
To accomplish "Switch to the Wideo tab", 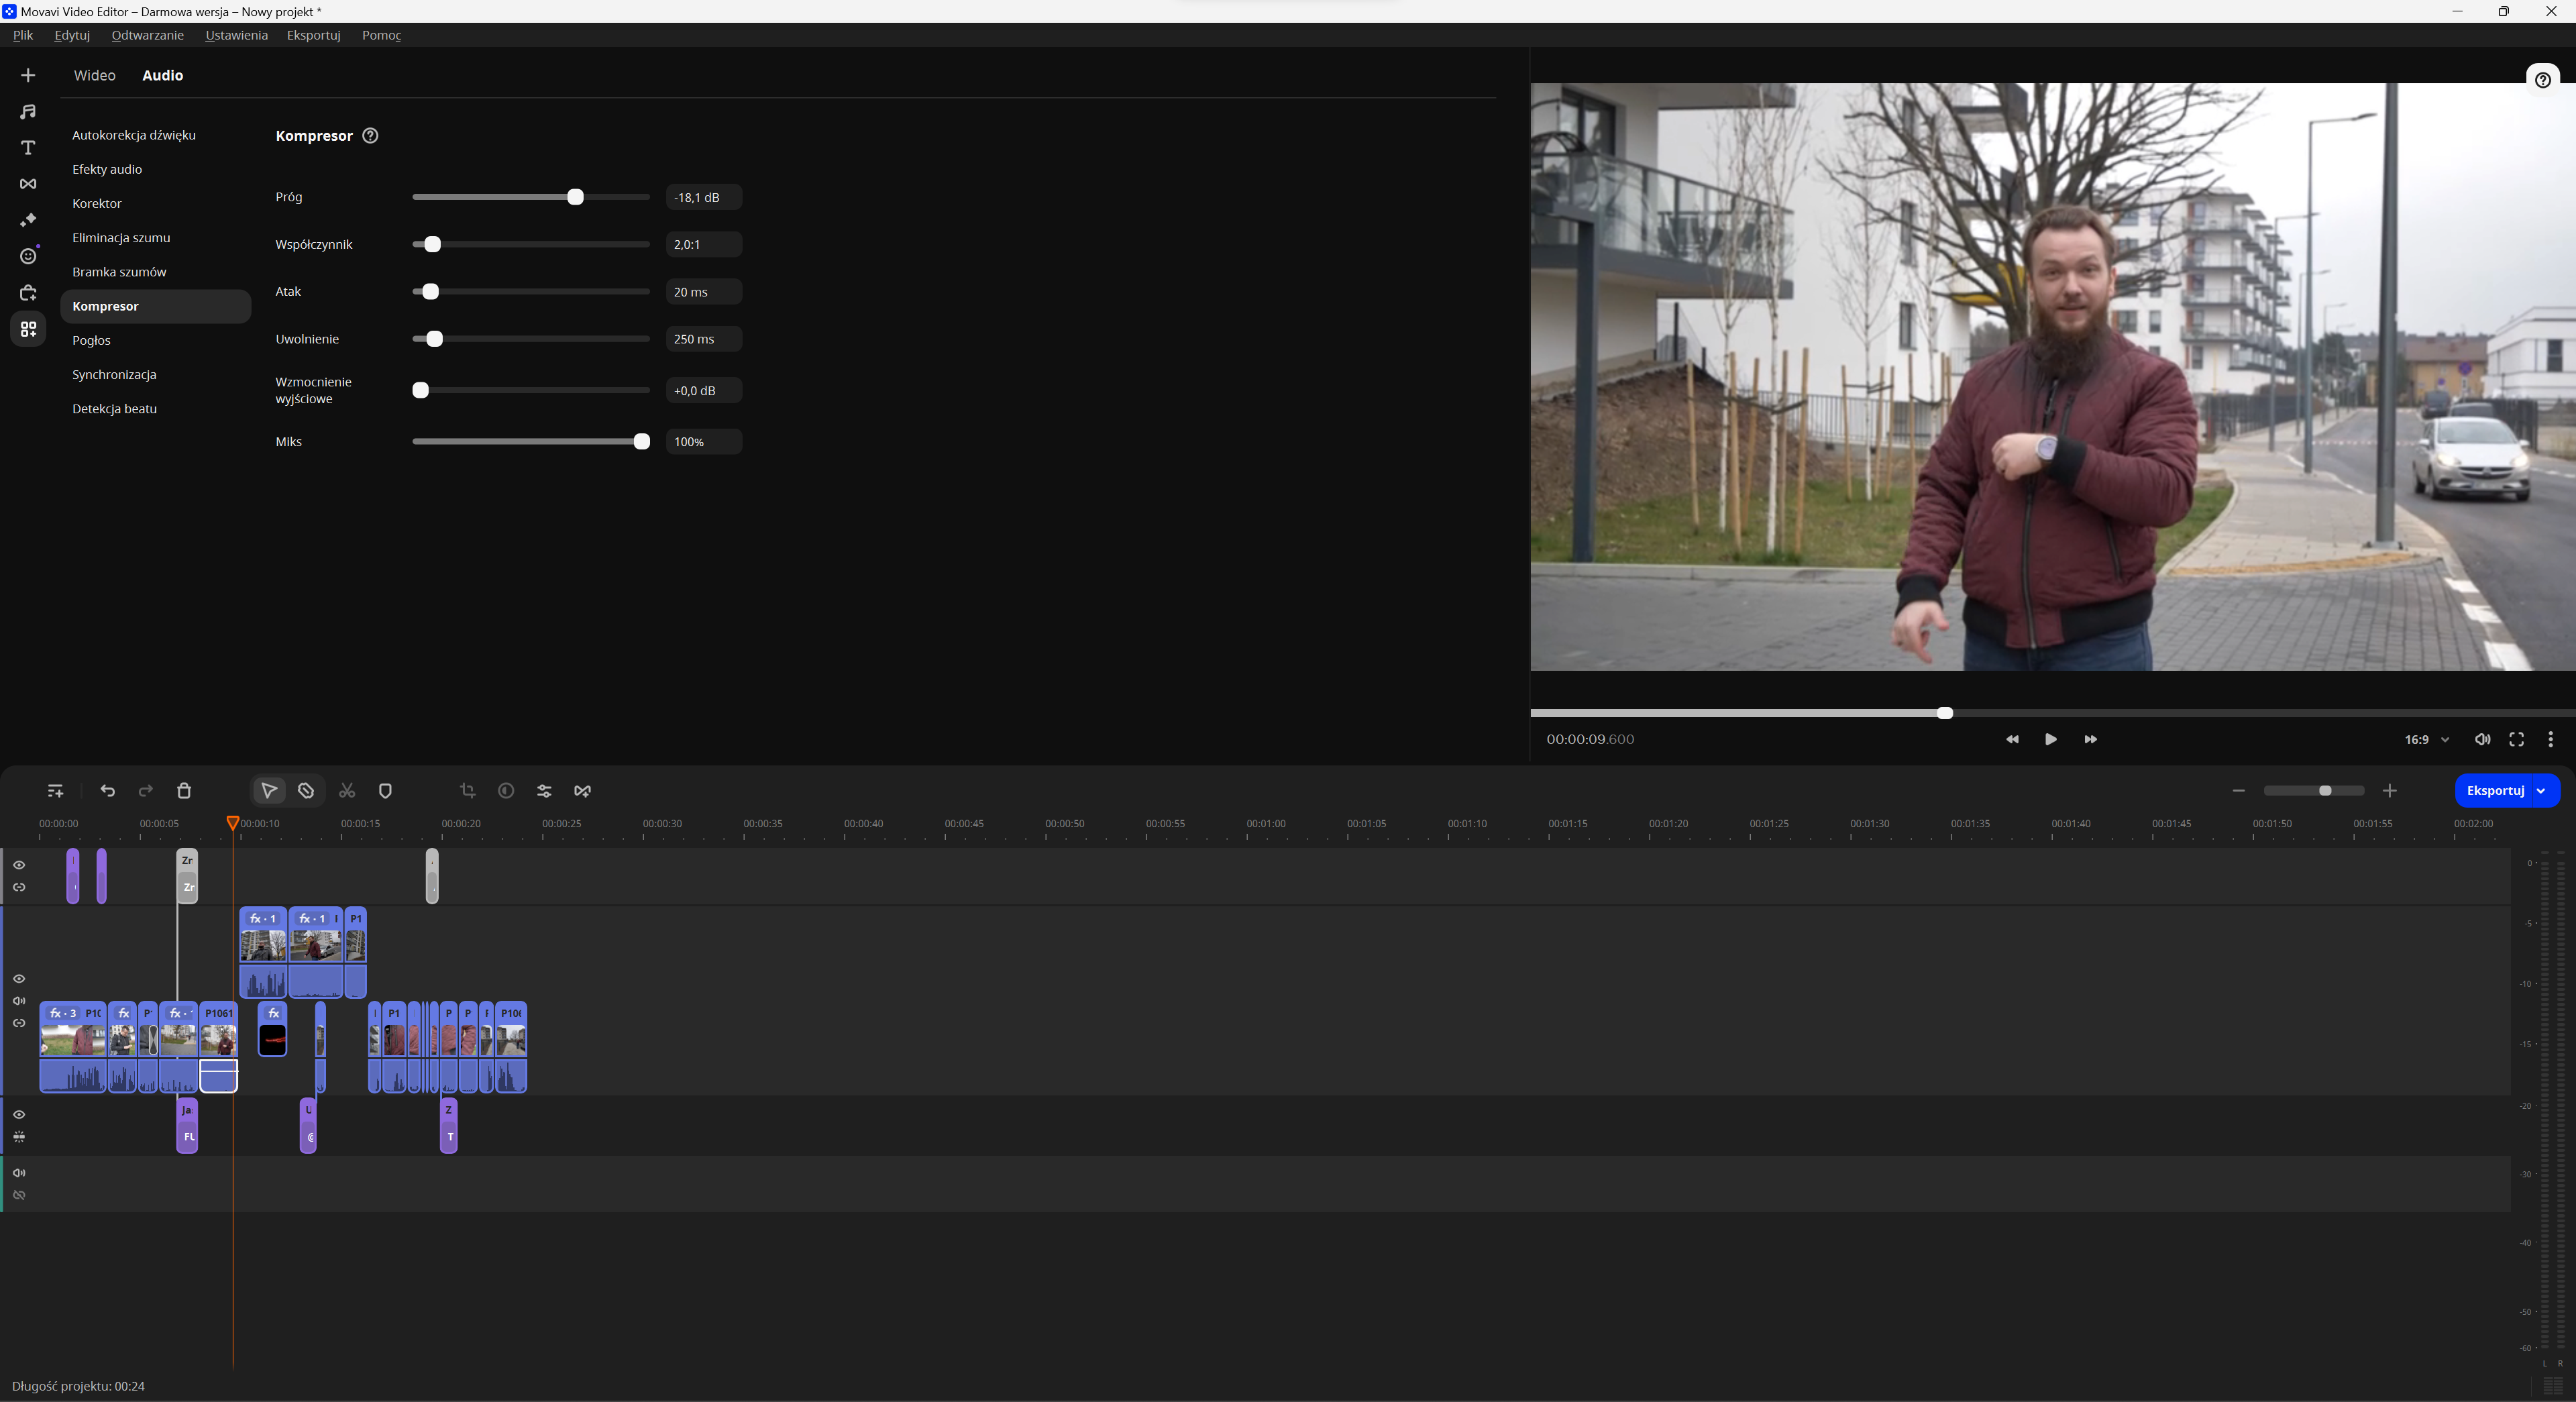I will point(94,75).
